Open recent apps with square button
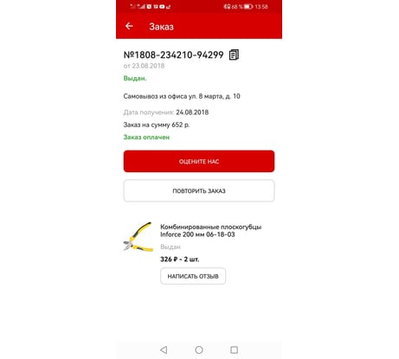The width and height of the screenshot is (399, 359). pyautogui.click(x=235, y=349)
